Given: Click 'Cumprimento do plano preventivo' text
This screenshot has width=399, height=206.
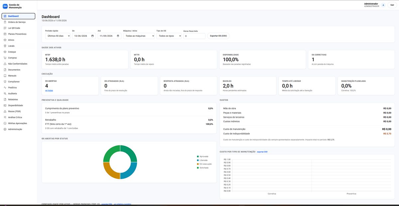Looking at the screenshot, I should point(62,108).
